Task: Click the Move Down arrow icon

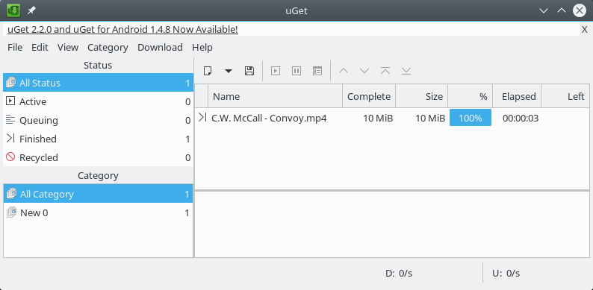Action: pos(364,71)
